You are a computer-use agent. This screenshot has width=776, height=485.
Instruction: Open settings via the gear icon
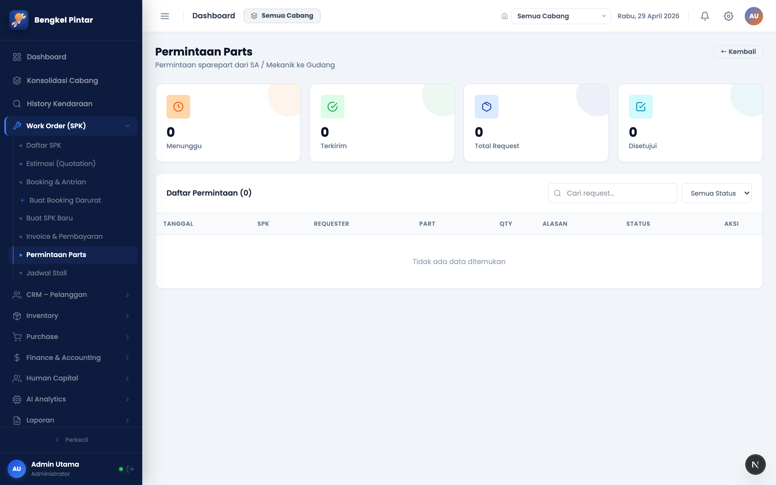coord(728,16)
